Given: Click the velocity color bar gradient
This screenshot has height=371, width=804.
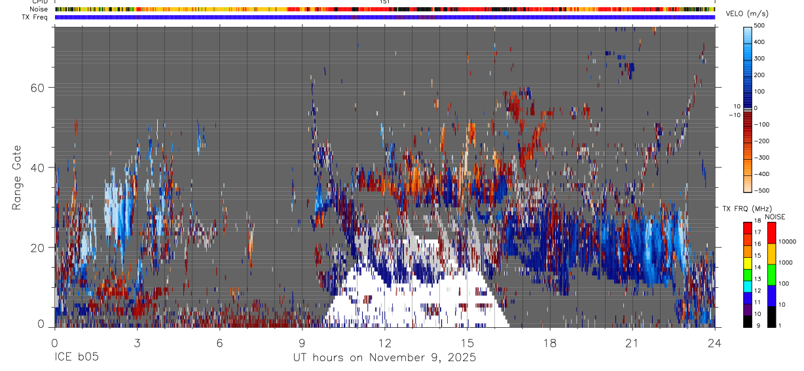Looking at the screenshot, I should (748, 109).
